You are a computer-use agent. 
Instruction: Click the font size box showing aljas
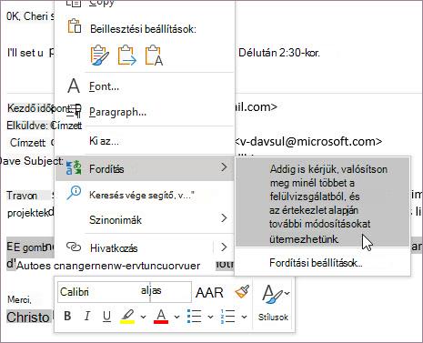tap(171, 292)
